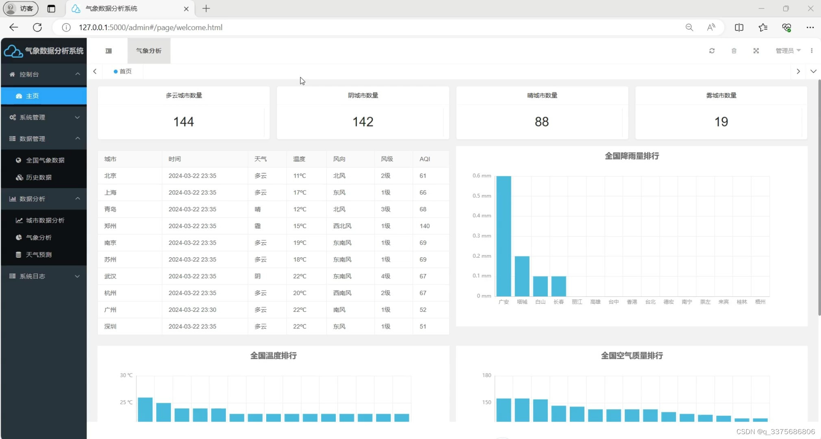The image size is (821, 439).
Task: Click the left tab scroll arrow
Action: coord(95,72)
